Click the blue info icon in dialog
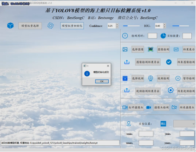The image size is (196, 152). [x=87, y=74]
